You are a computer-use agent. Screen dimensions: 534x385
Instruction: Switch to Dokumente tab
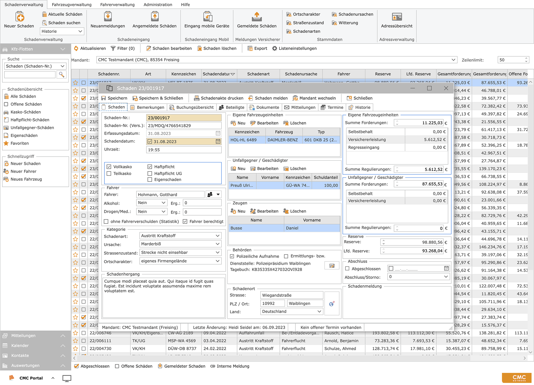(264, 108)
